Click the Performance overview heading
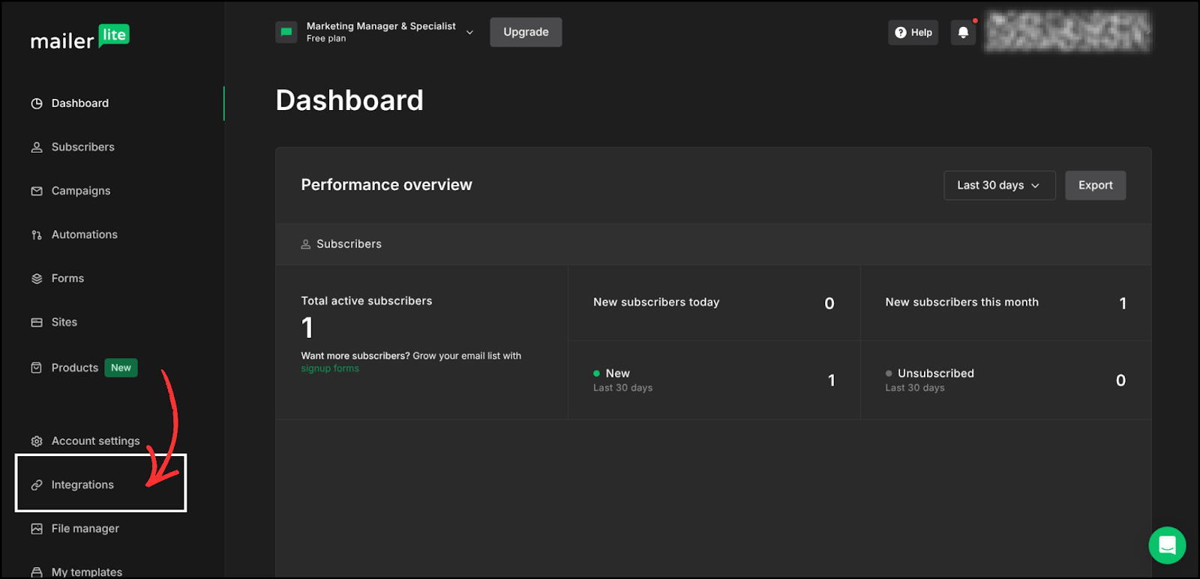Viewport: 1200px width, 579px height. [x=386, y=185]
